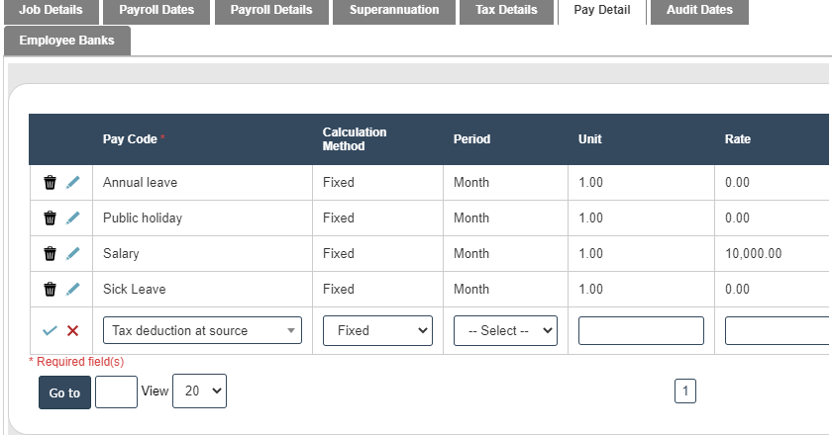Remove the Sick Leave row

coord(50,290)
